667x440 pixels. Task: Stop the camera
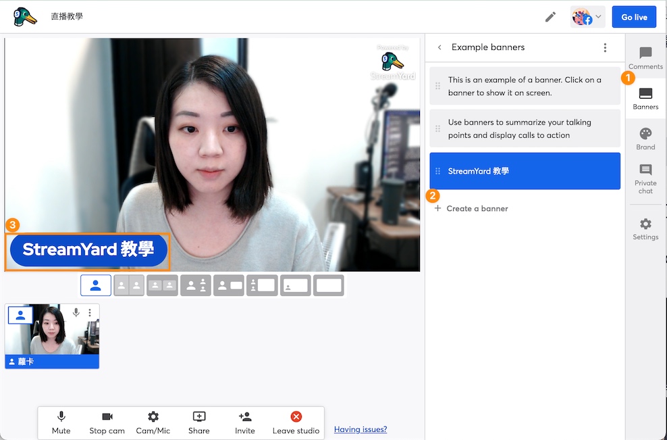(x=107, y=423)
